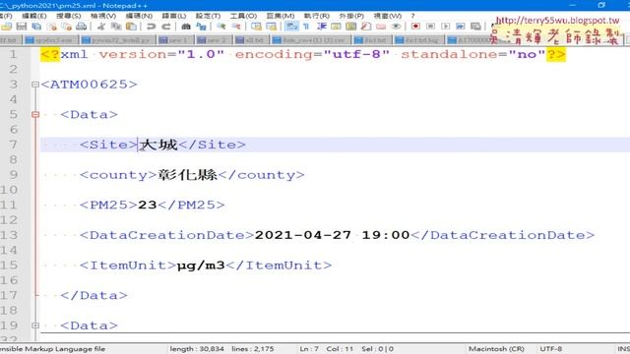Zoom in on the editor text
630x354 pixels.
coord(220,27)
